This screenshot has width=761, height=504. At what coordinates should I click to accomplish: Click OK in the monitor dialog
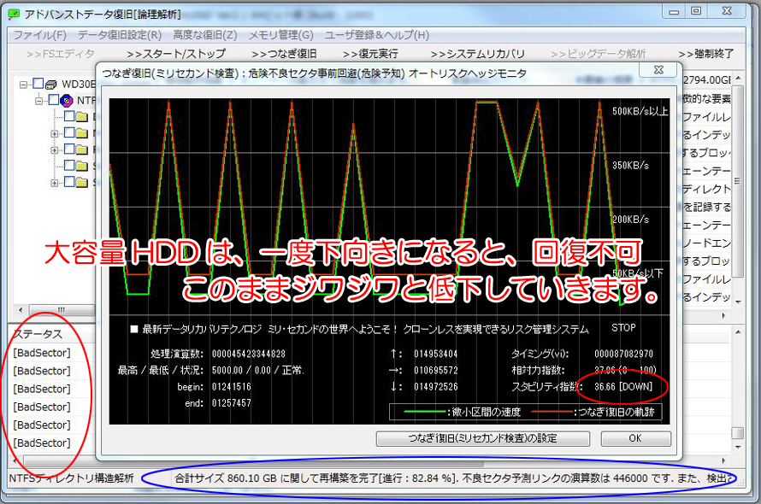[x=636, y=438]
